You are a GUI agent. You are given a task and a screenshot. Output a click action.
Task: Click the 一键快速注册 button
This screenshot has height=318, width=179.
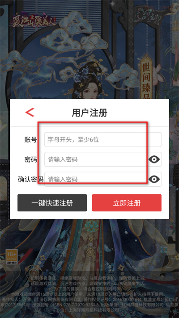[x=52, y=203]
